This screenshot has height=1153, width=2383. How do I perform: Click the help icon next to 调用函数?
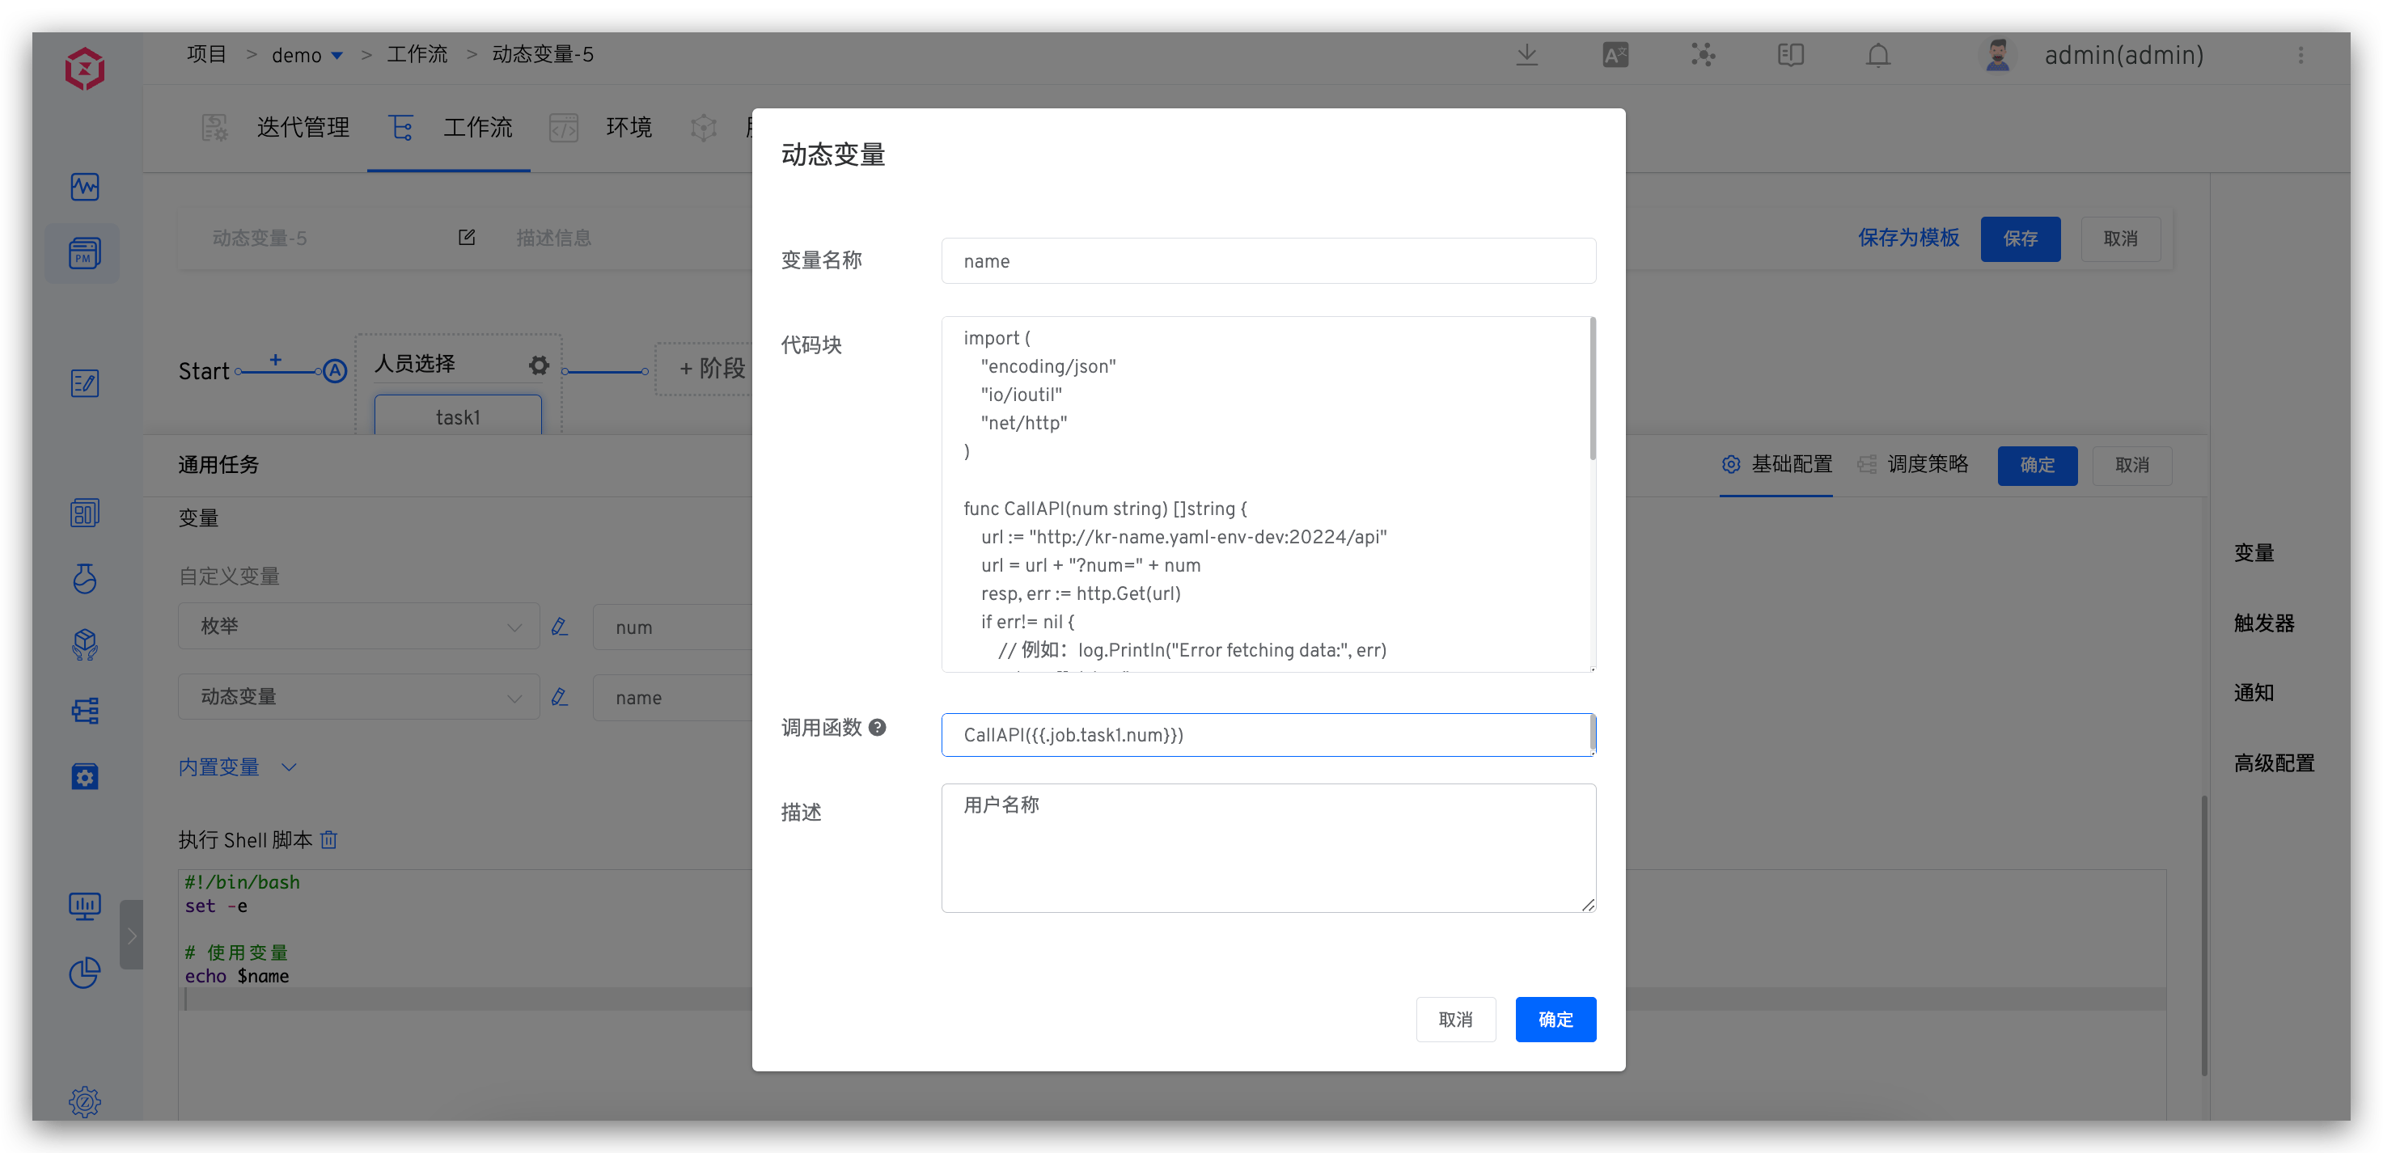click(x=877, y=728)
